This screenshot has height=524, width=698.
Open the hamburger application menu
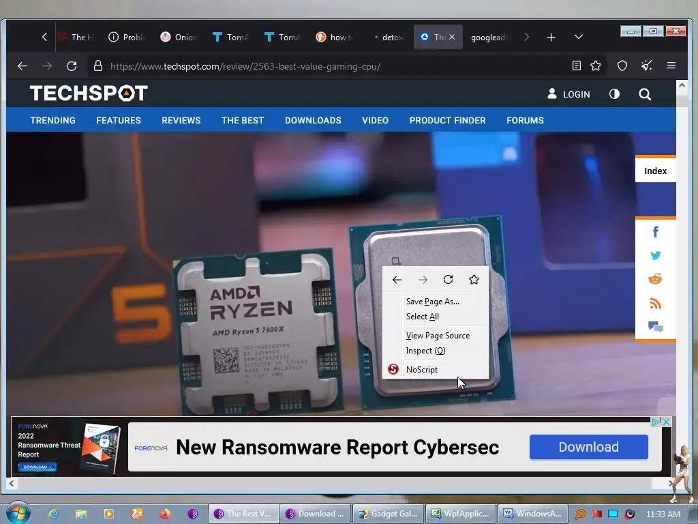(x=671, y=66)
